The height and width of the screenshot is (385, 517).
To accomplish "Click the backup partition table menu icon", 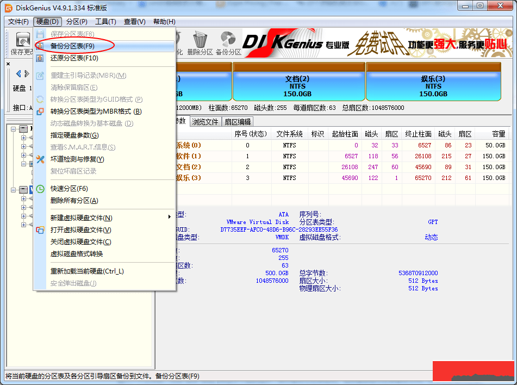I will coord(40,46).
